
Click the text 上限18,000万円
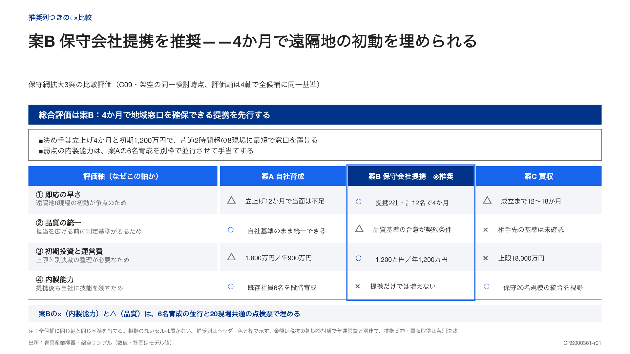coord(521,258)
